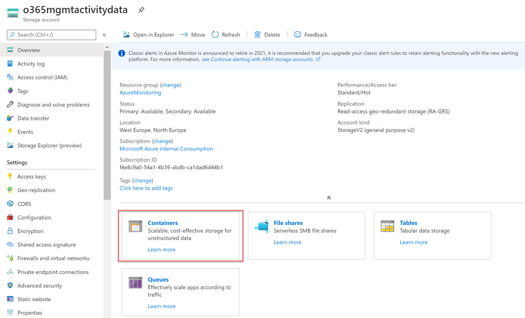The image size is (525, 318).
Task: Click the Static website icon
Action: tap(10, 299)
